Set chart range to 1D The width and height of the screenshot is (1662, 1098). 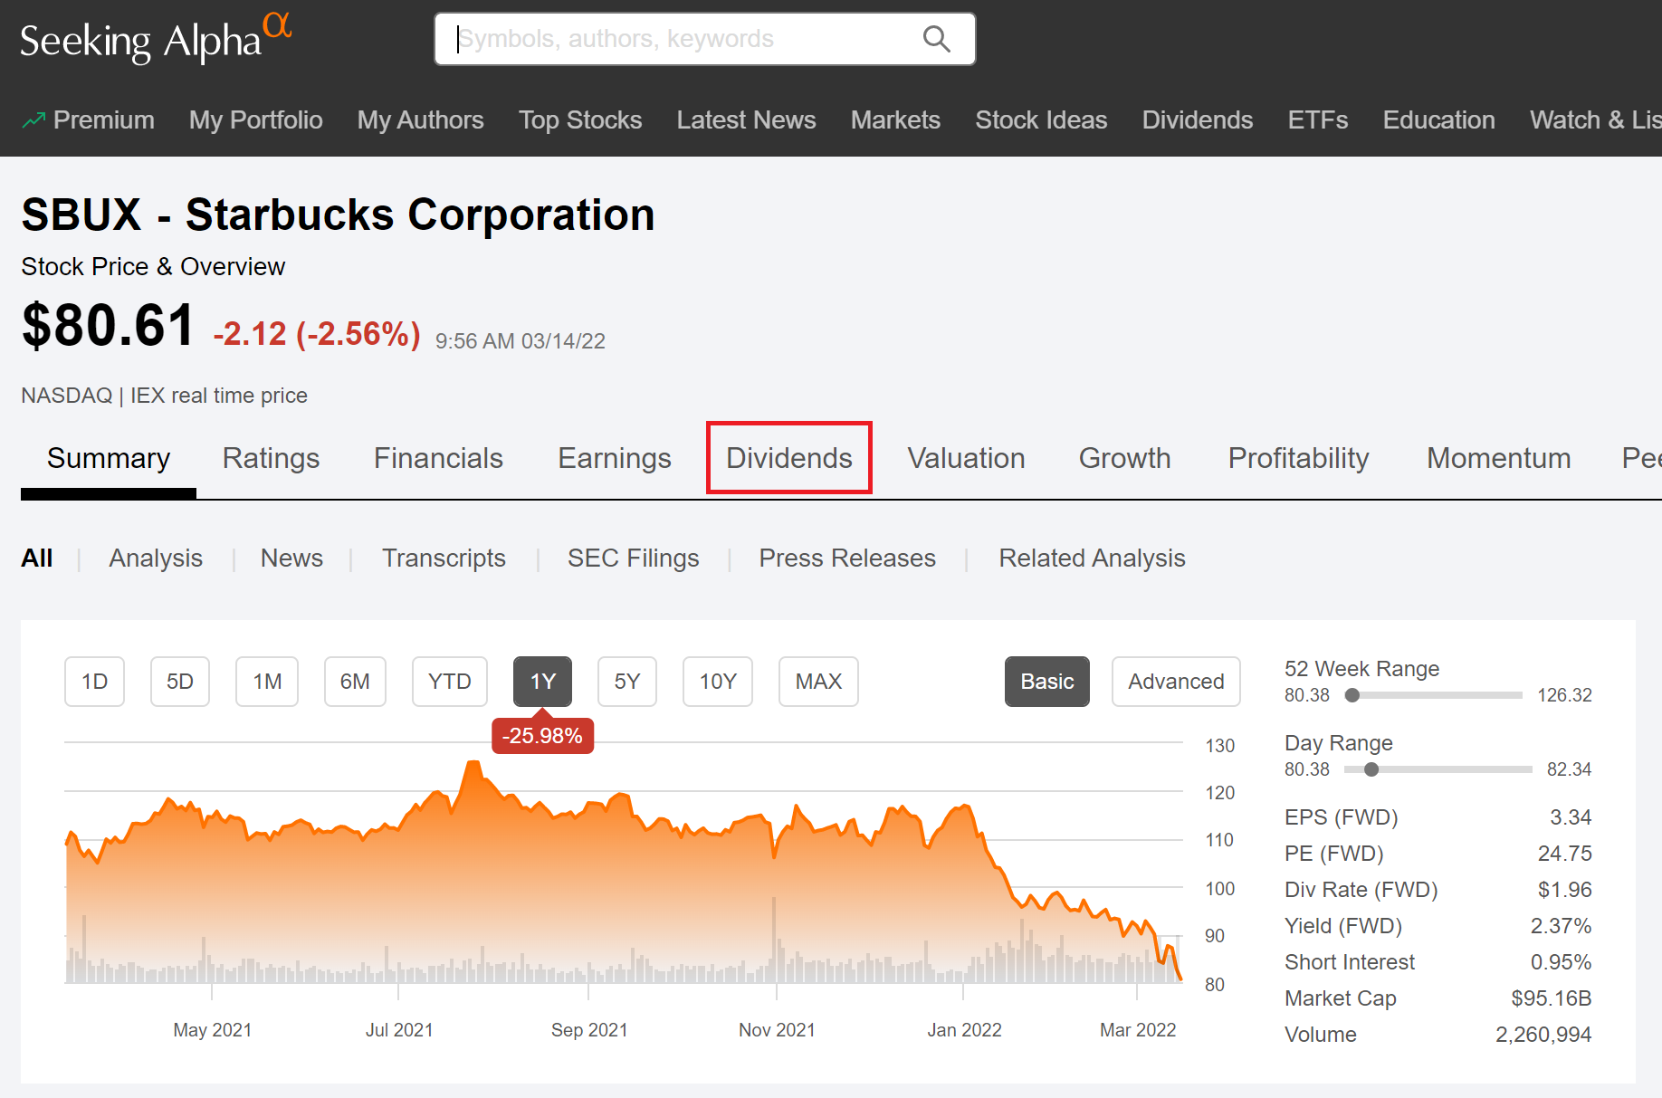[x=94, y=682]
